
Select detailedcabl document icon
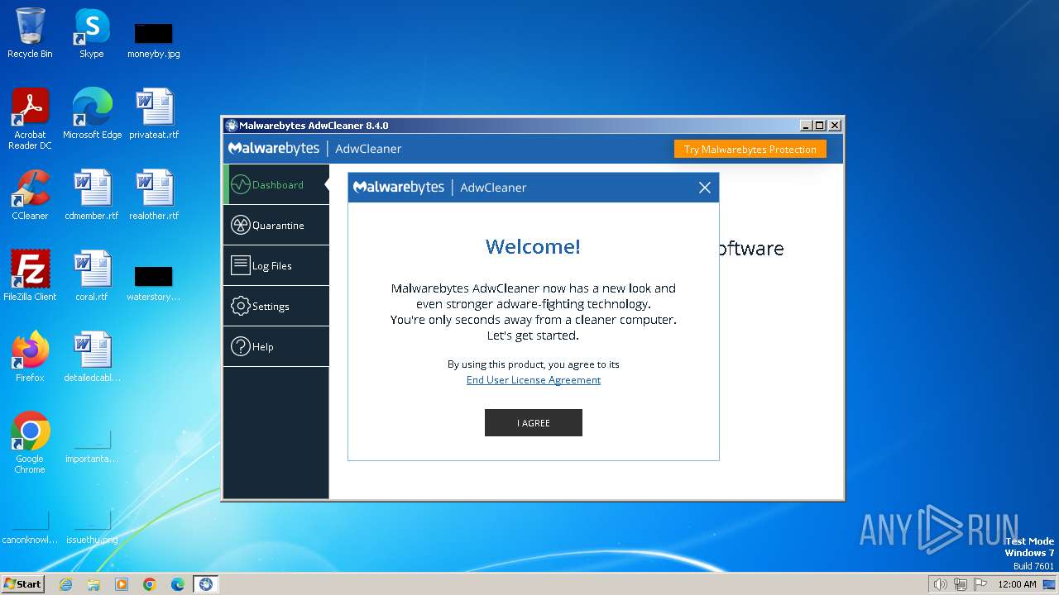pos(92,356)
